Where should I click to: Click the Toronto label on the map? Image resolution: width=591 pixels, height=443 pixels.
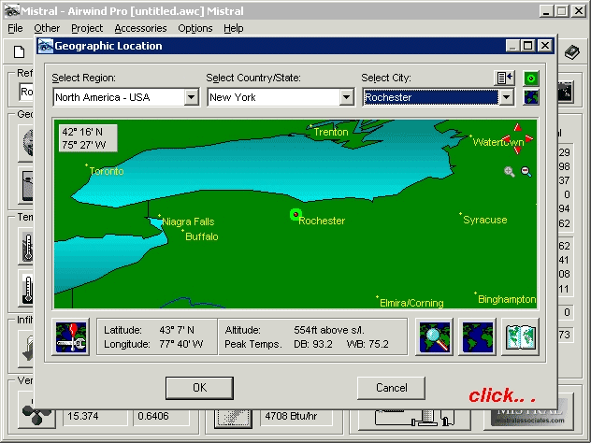[107, 171]
